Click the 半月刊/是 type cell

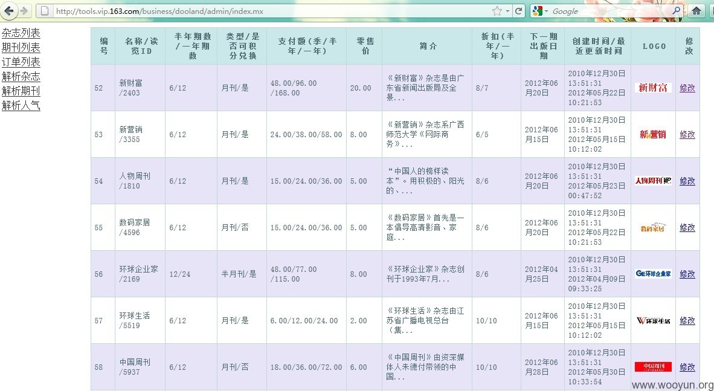point(242,273)
